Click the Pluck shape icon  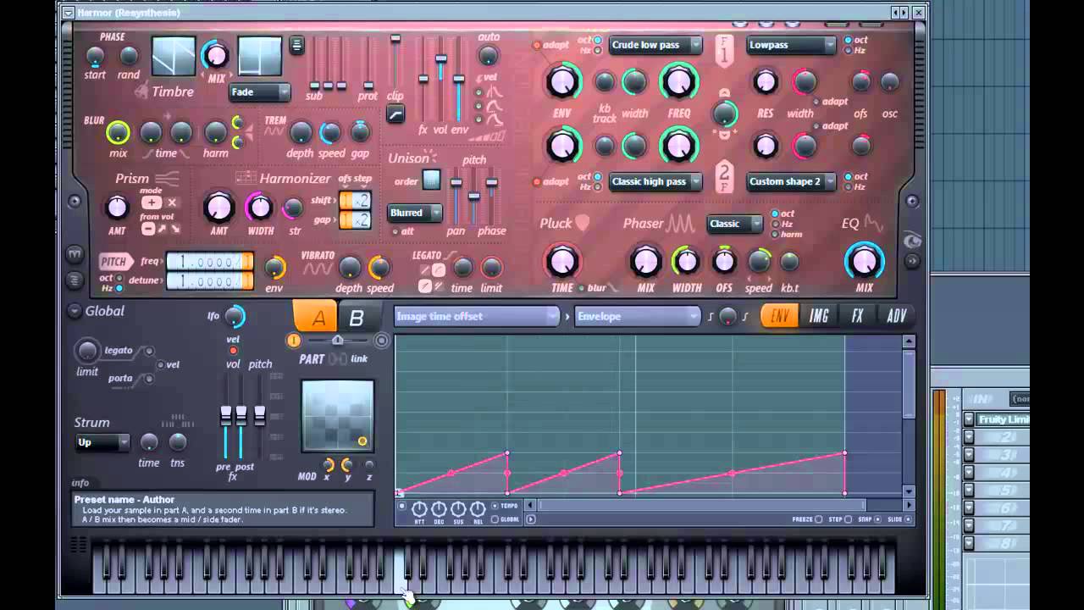(582, 223)
